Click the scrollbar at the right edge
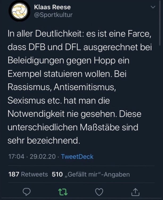 [160, 23]
